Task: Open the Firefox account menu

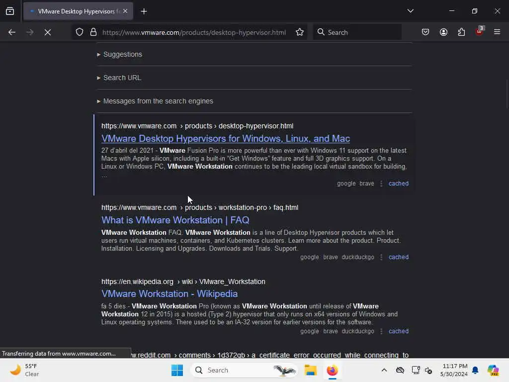Action: click(443, 32)
